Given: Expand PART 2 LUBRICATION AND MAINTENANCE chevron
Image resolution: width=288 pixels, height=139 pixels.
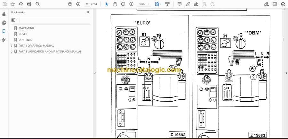Looking at the screenshot, I should (12, 51).
